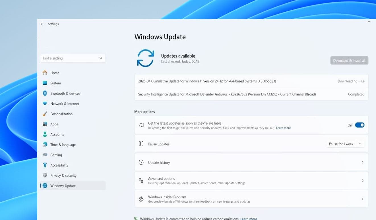
Task: Open the Gaming settings section
Action: 73,155
